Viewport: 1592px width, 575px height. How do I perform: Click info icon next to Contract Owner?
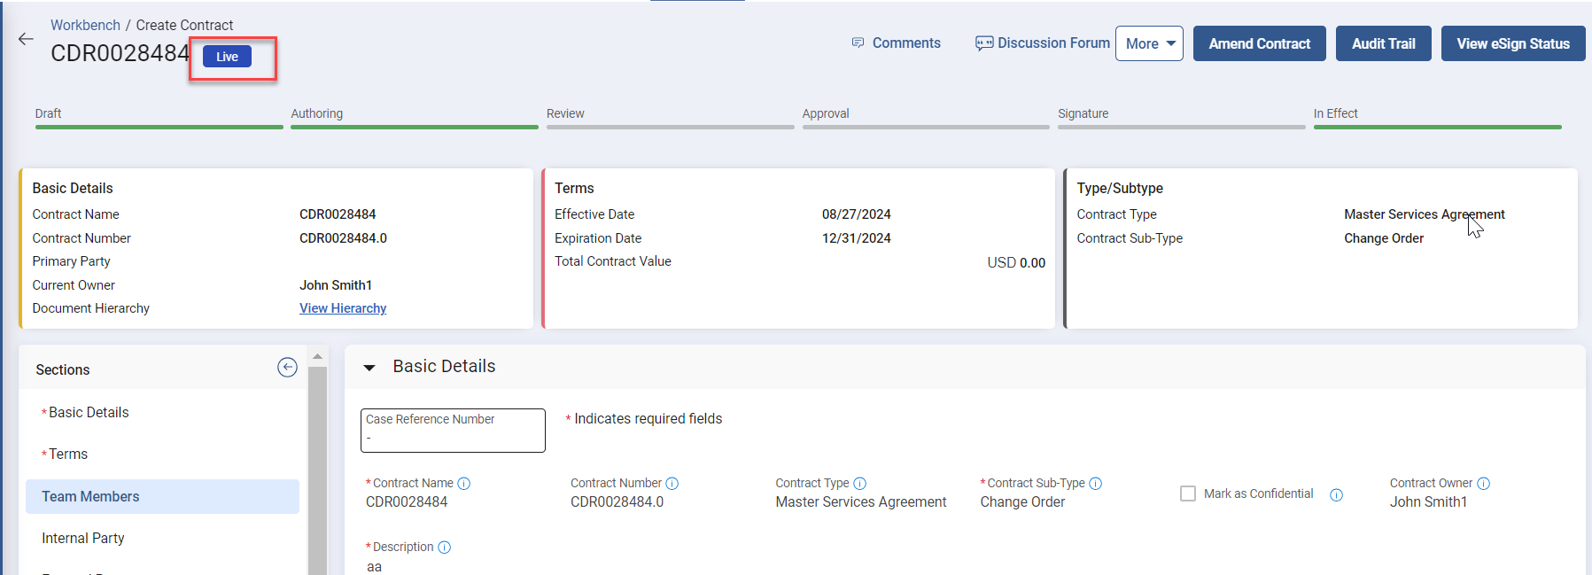tap(1484, 484)
